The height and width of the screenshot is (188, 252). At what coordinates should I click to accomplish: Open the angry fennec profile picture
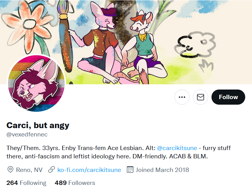coord(36,83)
